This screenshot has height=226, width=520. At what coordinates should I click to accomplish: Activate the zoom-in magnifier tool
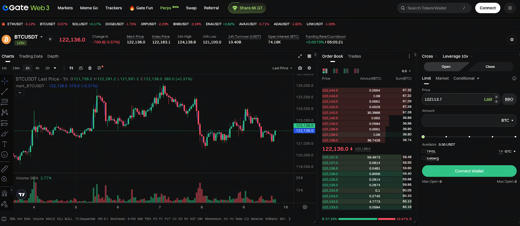(5, 179)
